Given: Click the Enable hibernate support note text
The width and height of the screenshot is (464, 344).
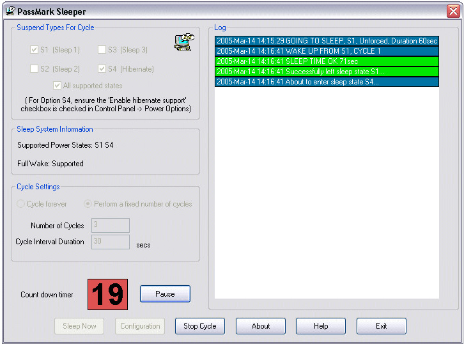Looking at the screenshot, I should pos(105,104).
